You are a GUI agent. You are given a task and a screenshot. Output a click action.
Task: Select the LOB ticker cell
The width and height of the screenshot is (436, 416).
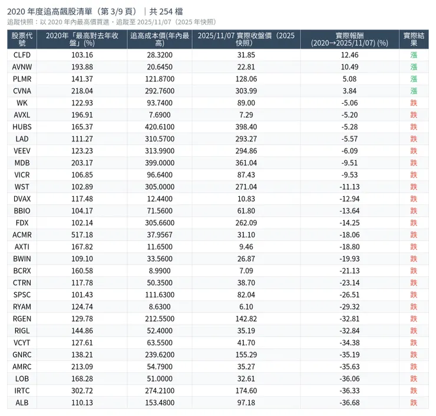(22, 379)
